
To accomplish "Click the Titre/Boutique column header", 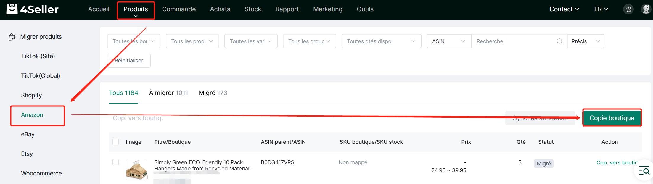I will point(172,142).
